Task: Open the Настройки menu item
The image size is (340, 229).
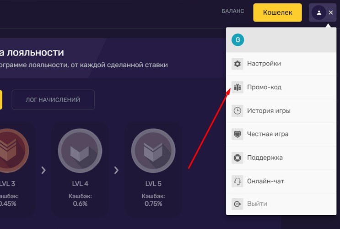Action: coord(264,64)
